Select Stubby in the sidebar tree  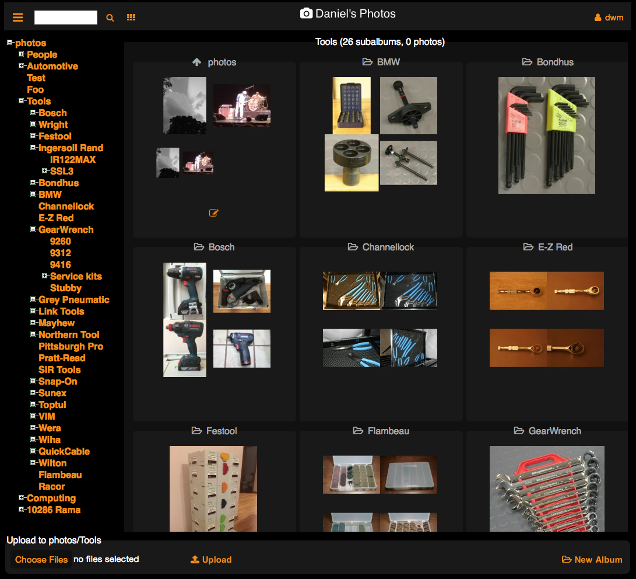click(66, 288)
